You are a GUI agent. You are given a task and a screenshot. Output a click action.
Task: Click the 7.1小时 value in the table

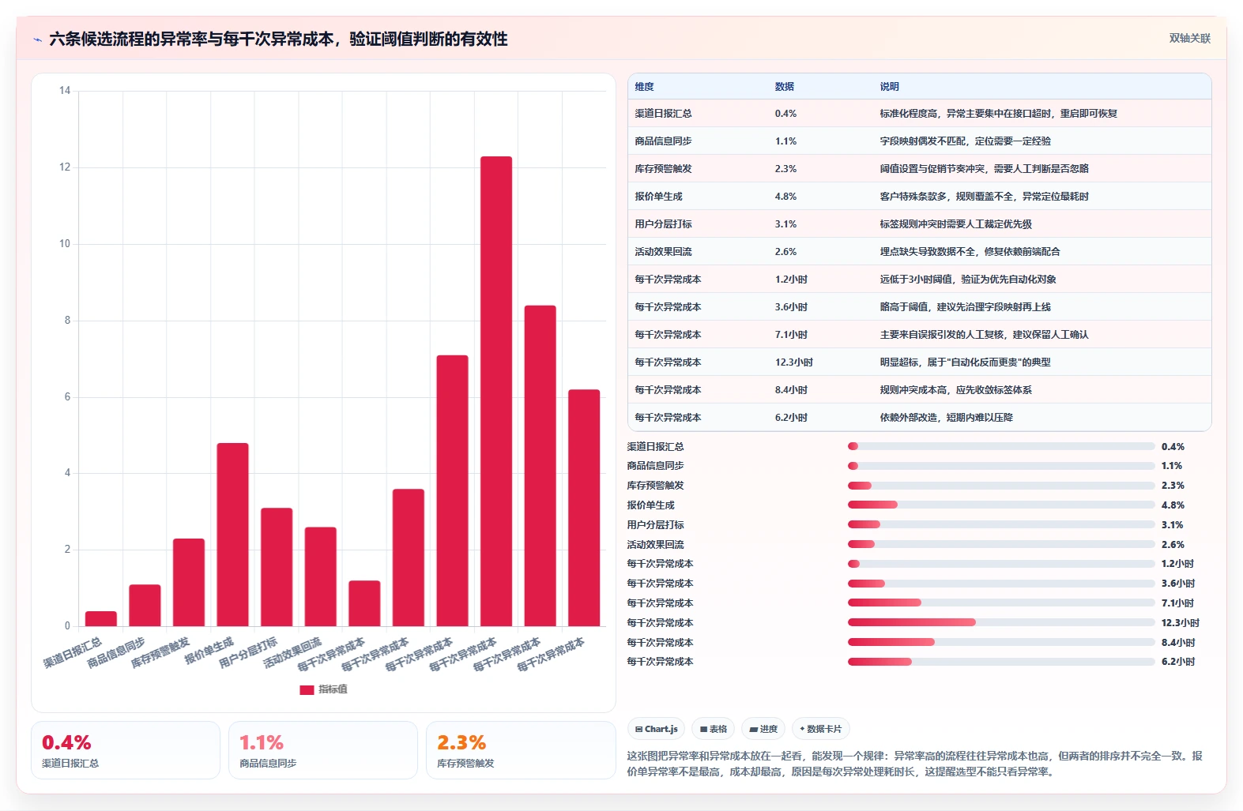(x=791, y=335)
